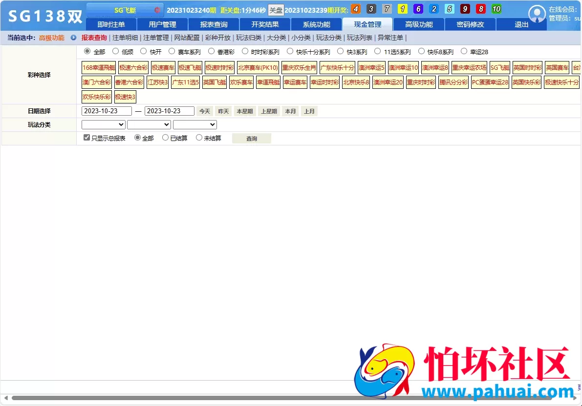Click the 查询 query button
The width and height of the screenshot is (582, 406).
[252, 138]
